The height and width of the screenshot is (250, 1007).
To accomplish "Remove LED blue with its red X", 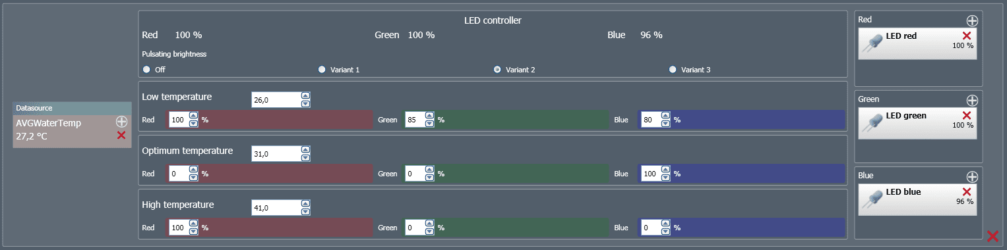I will (x=967, y=191).
